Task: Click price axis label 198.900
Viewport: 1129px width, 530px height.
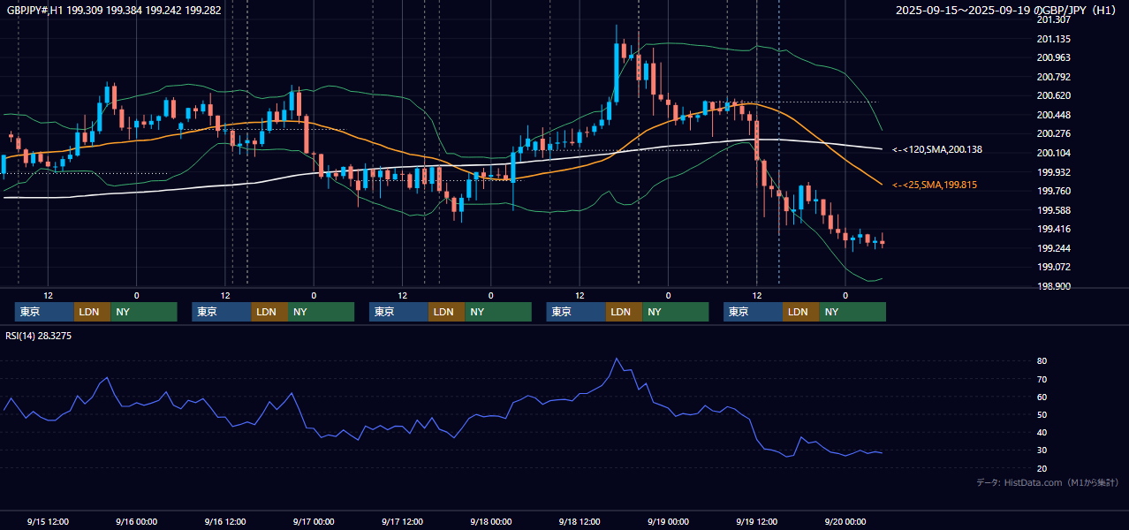Action: 1054,286
